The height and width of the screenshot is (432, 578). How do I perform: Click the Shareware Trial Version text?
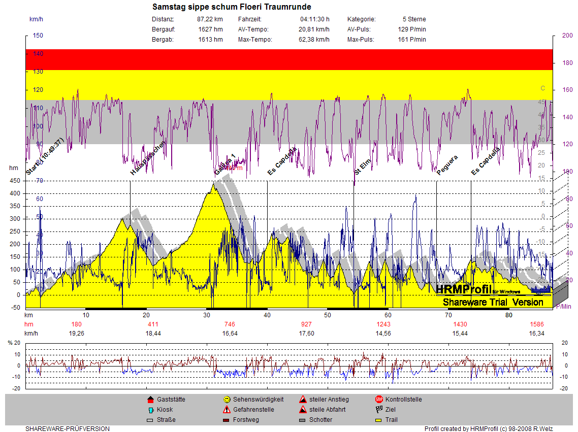point(493,303)
